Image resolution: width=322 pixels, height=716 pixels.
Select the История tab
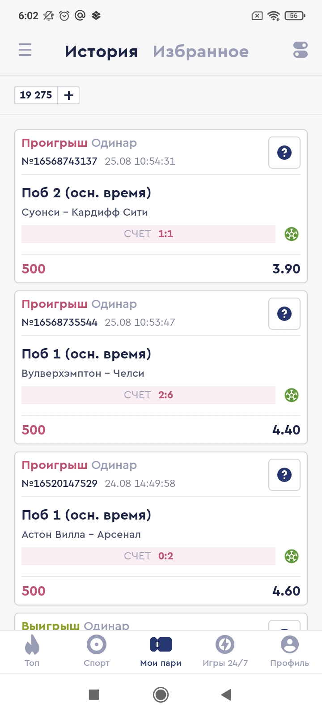(101, 51)
